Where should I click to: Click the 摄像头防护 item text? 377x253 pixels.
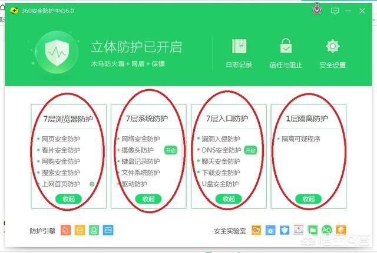[137, 150]
